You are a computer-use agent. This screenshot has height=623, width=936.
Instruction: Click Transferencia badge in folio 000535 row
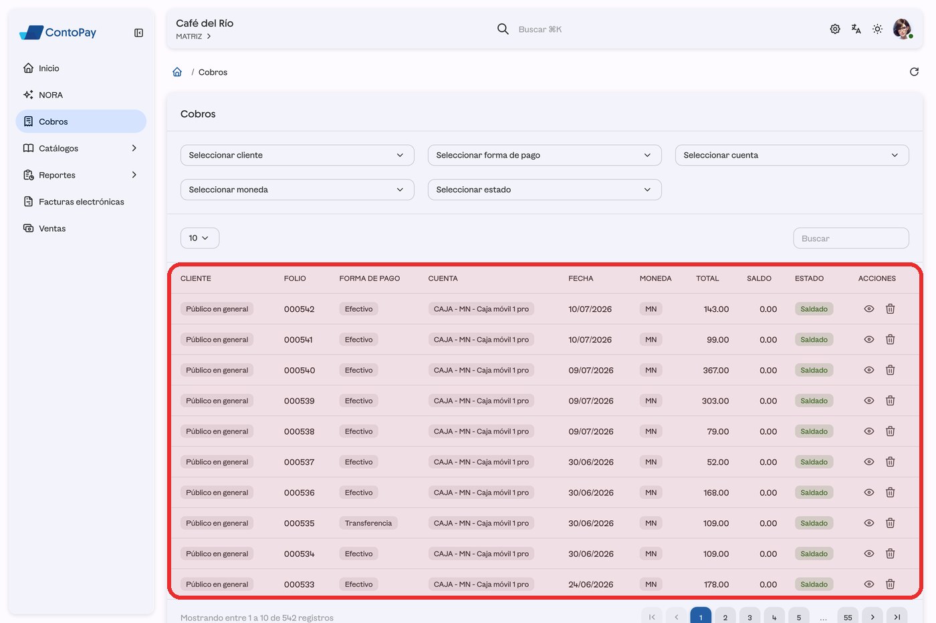coord(368,524)
